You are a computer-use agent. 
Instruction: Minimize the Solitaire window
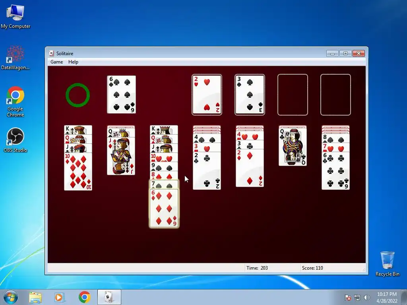tap(333, 54)
